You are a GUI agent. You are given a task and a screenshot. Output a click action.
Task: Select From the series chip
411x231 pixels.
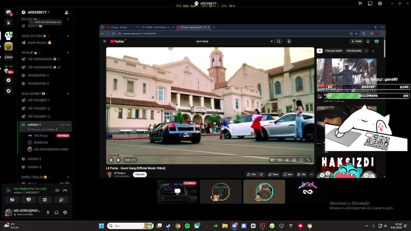click(354, 51)
